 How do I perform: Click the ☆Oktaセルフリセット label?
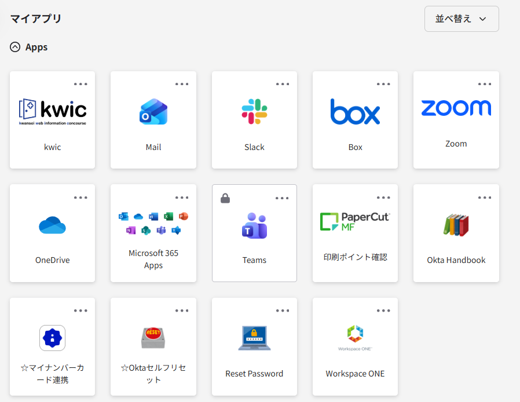[153, 374]
